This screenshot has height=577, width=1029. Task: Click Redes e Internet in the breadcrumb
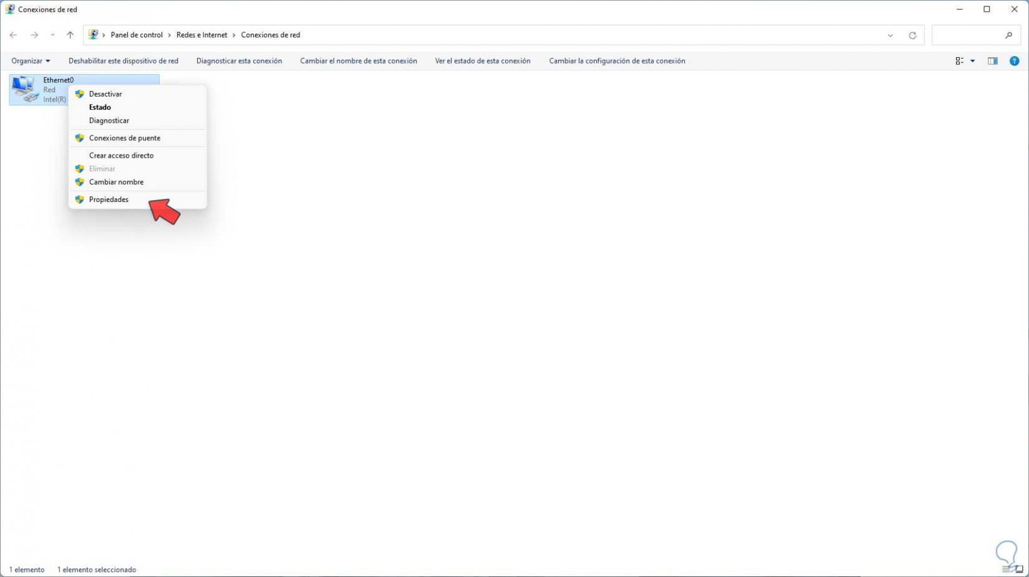(202, 35)
